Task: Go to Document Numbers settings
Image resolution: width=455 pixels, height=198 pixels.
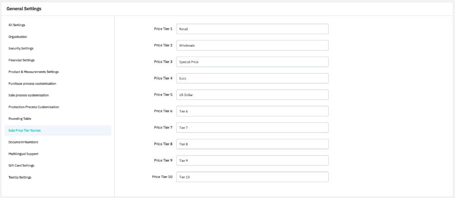Action: (x=23, y=142)
